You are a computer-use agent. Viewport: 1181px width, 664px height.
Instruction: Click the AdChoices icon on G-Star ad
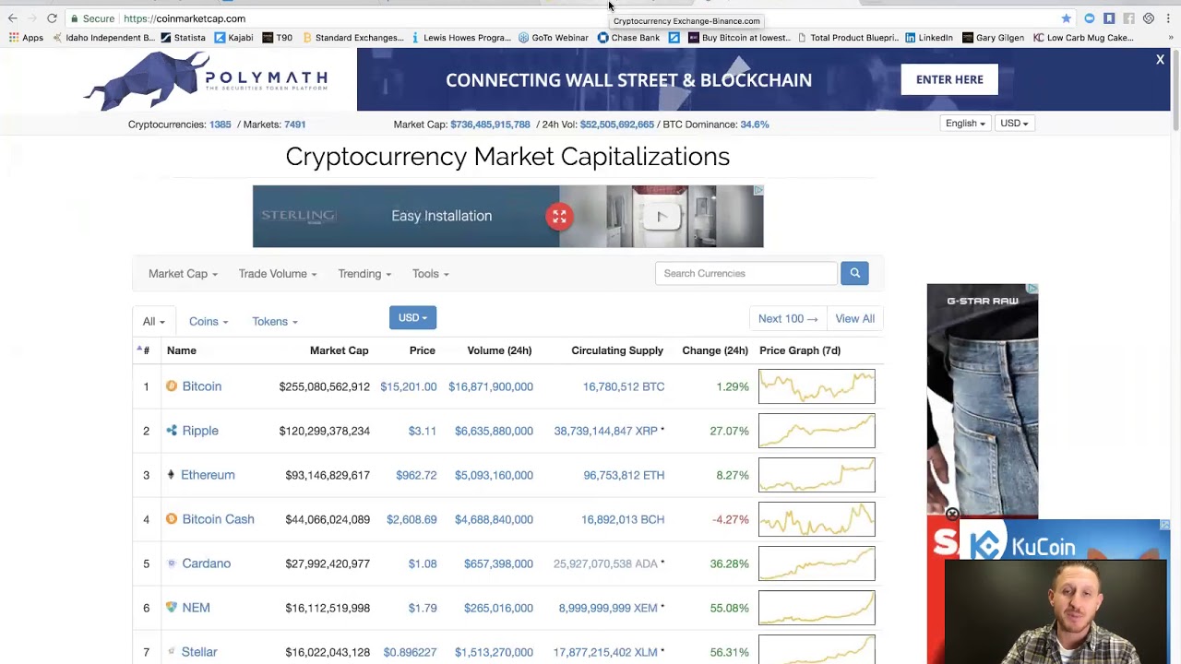point(1032,289)
